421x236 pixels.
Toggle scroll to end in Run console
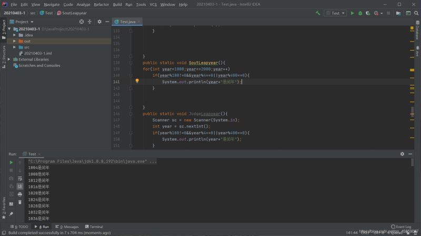[x=20, y=186]
